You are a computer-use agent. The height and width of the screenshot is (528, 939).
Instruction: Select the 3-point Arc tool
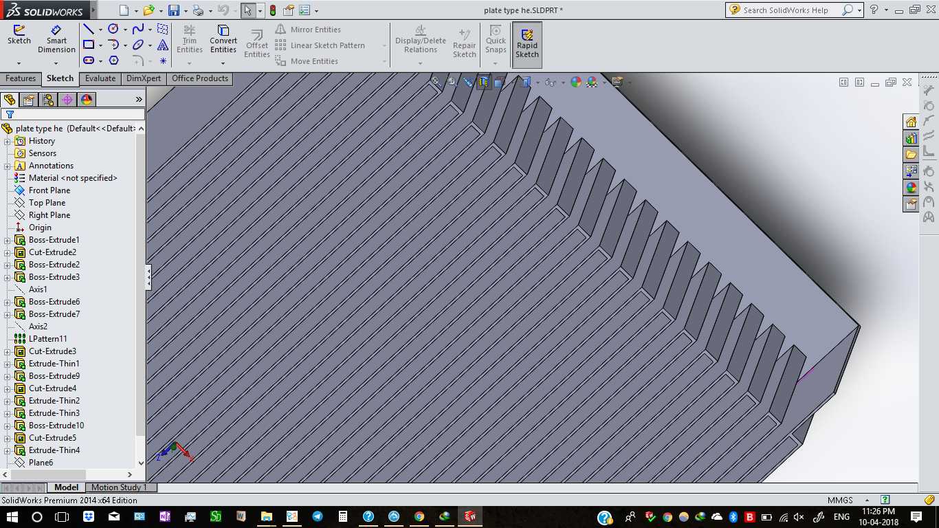[113, 45]
